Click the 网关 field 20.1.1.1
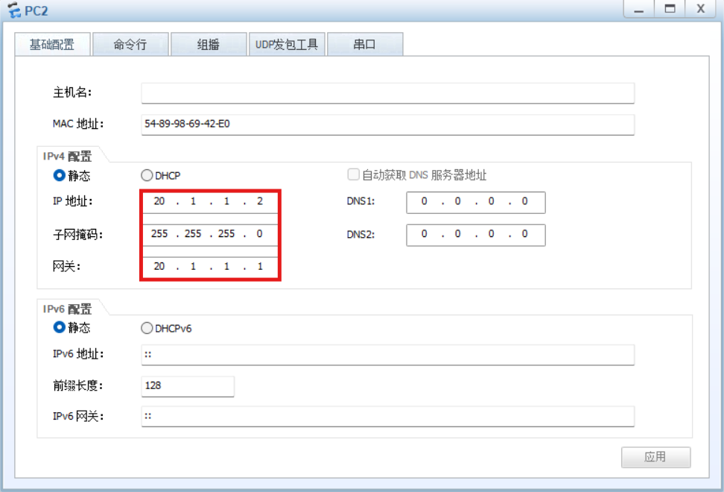 coord(210,267)
